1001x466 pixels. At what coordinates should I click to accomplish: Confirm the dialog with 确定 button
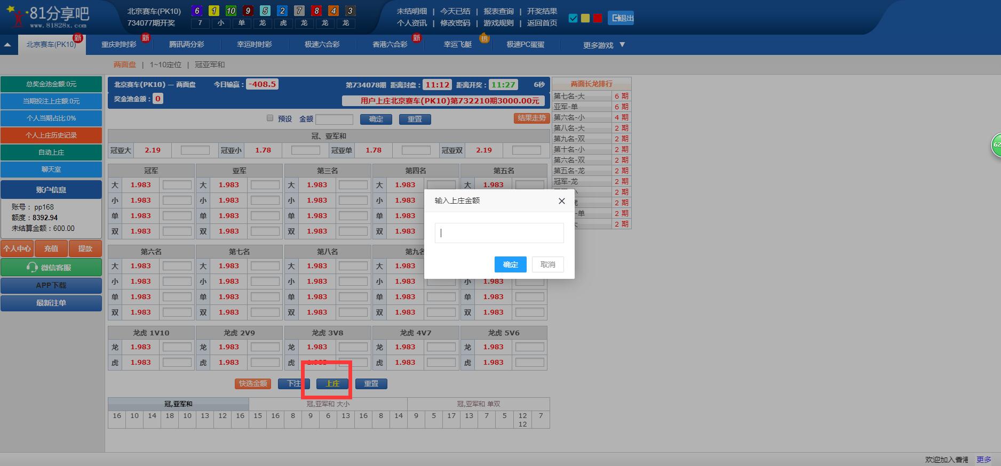click(510, 264)
